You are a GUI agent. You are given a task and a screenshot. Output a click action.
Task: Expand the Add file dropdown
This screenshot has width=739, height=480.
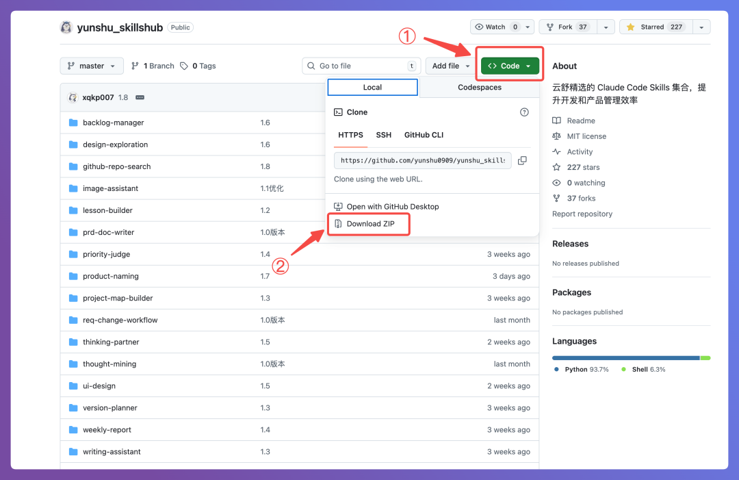click(450, 66)
